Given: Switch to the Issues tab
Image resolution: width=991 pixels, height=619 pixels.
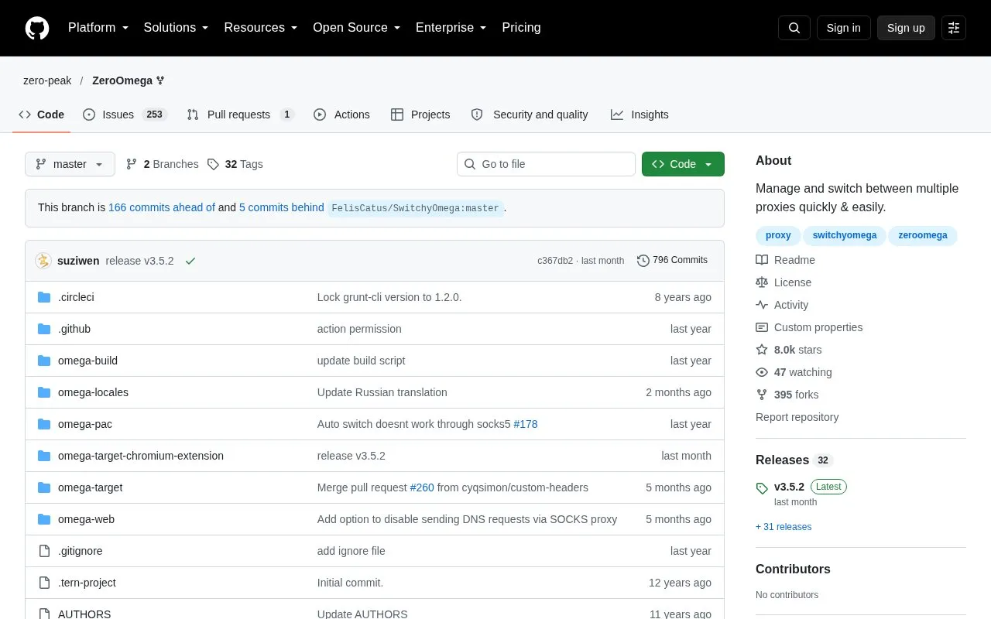Looking at the screenshot, I should pyautogui.click(x=125, y=115).
